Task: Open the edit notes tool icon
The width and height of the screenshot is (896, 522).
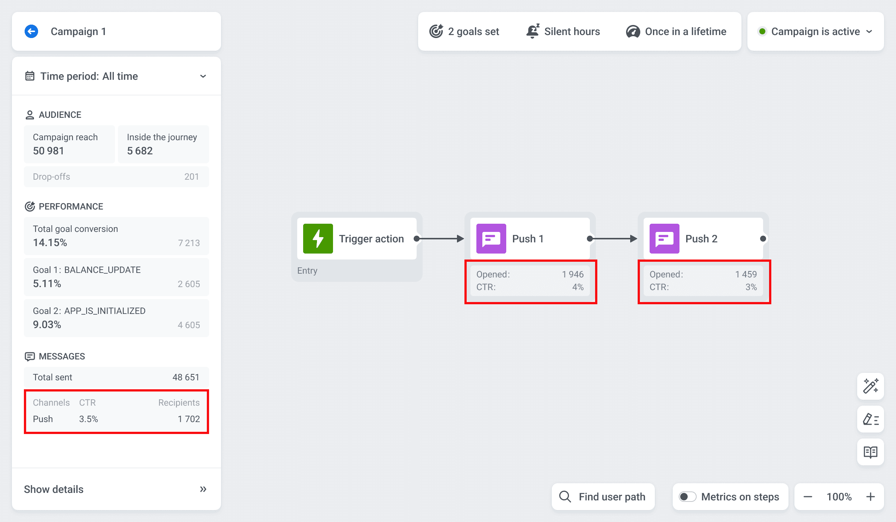Action: point(870,419)
